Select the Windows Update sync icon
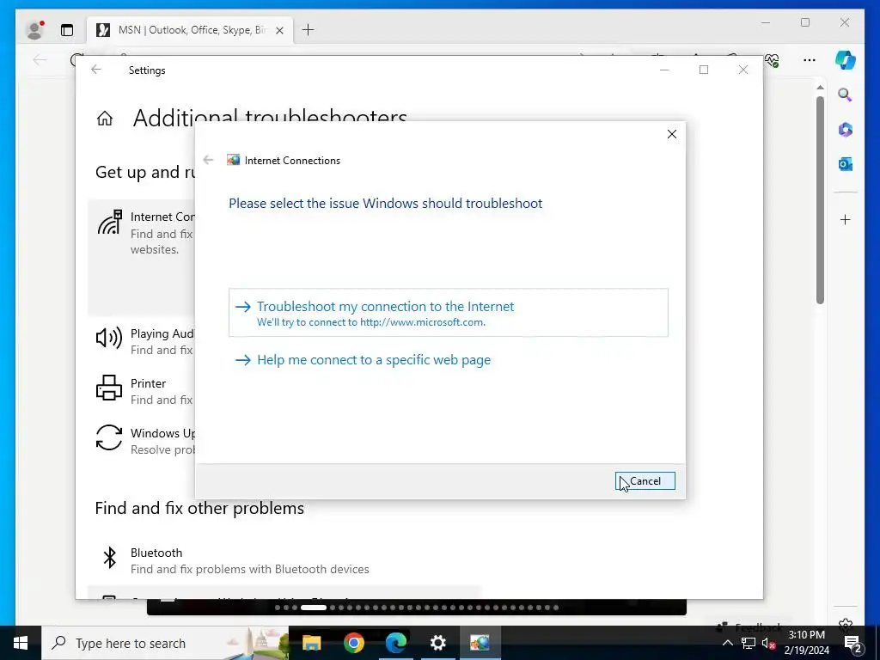Image resolution: width=880 pixels, height=660 pixels. [x=109, y=437]
